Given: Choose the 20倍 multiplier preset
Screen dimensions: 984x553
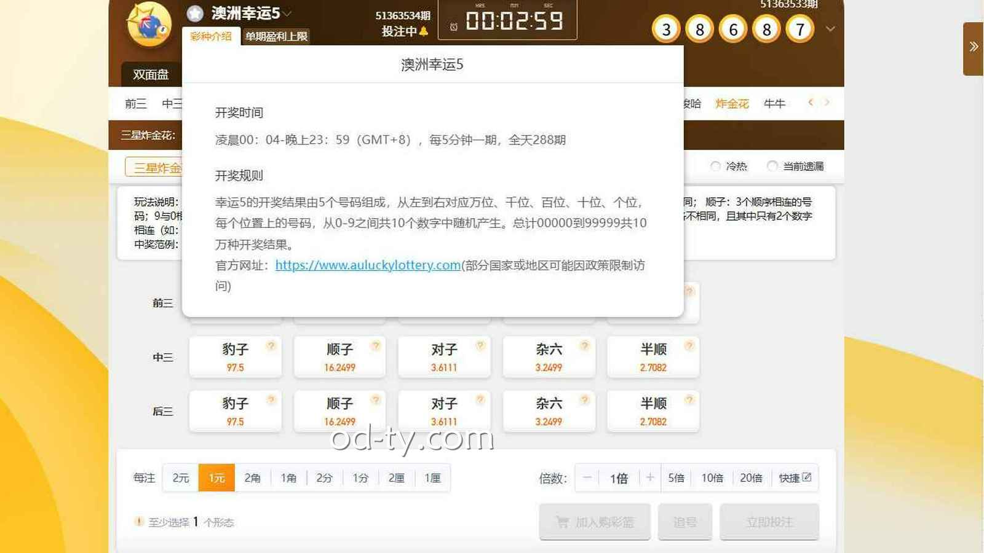Looking at the screenshot, I should pos(751,478).
